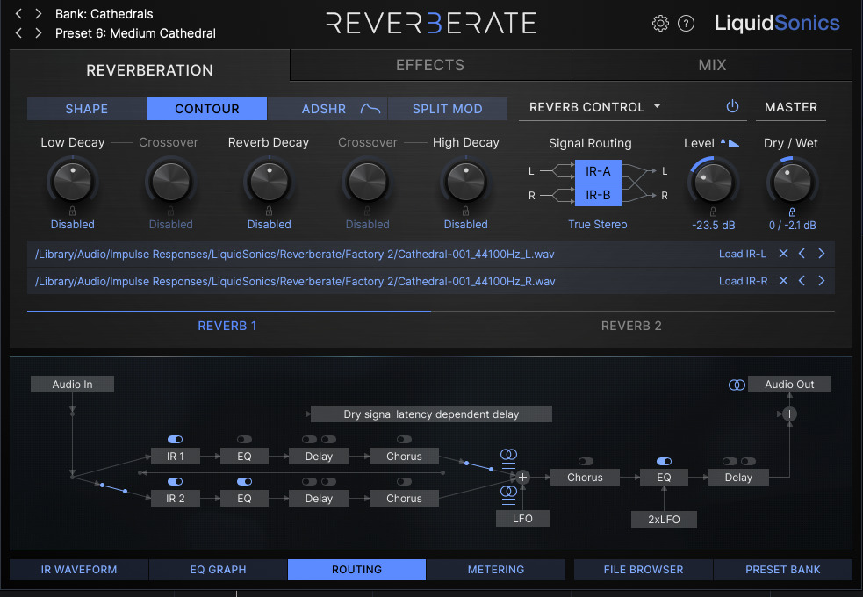The height and width of the screenshot is (597, 863).
Task: Load the previous preset
Action: coord(18,33)
